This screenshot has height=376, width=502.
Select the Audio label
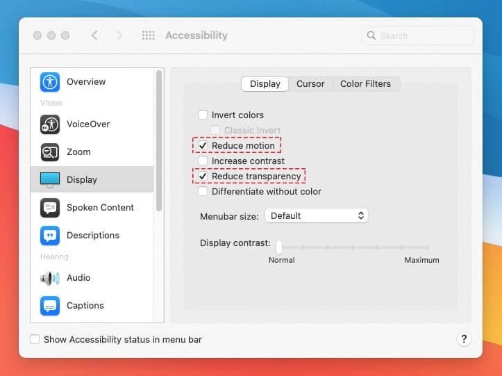click(x=78, y=278)
